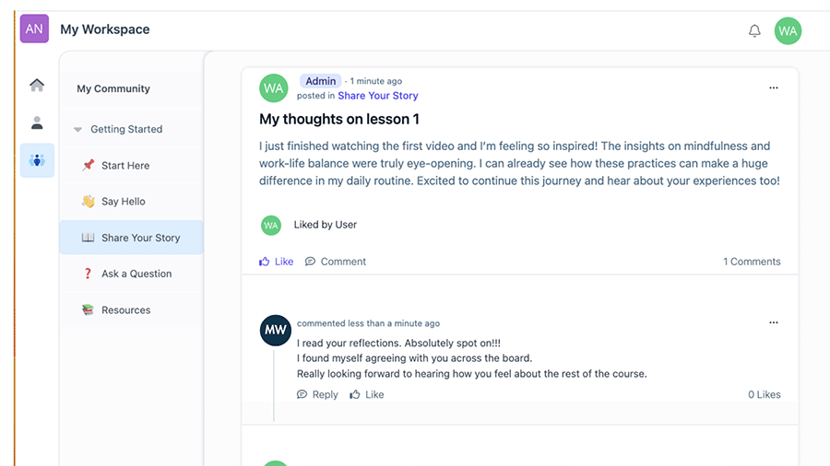The height and width of the screenshot is (466, 830).
Task: Click small WA avatar next to Liked by User
Action: [x=271, y=225]
